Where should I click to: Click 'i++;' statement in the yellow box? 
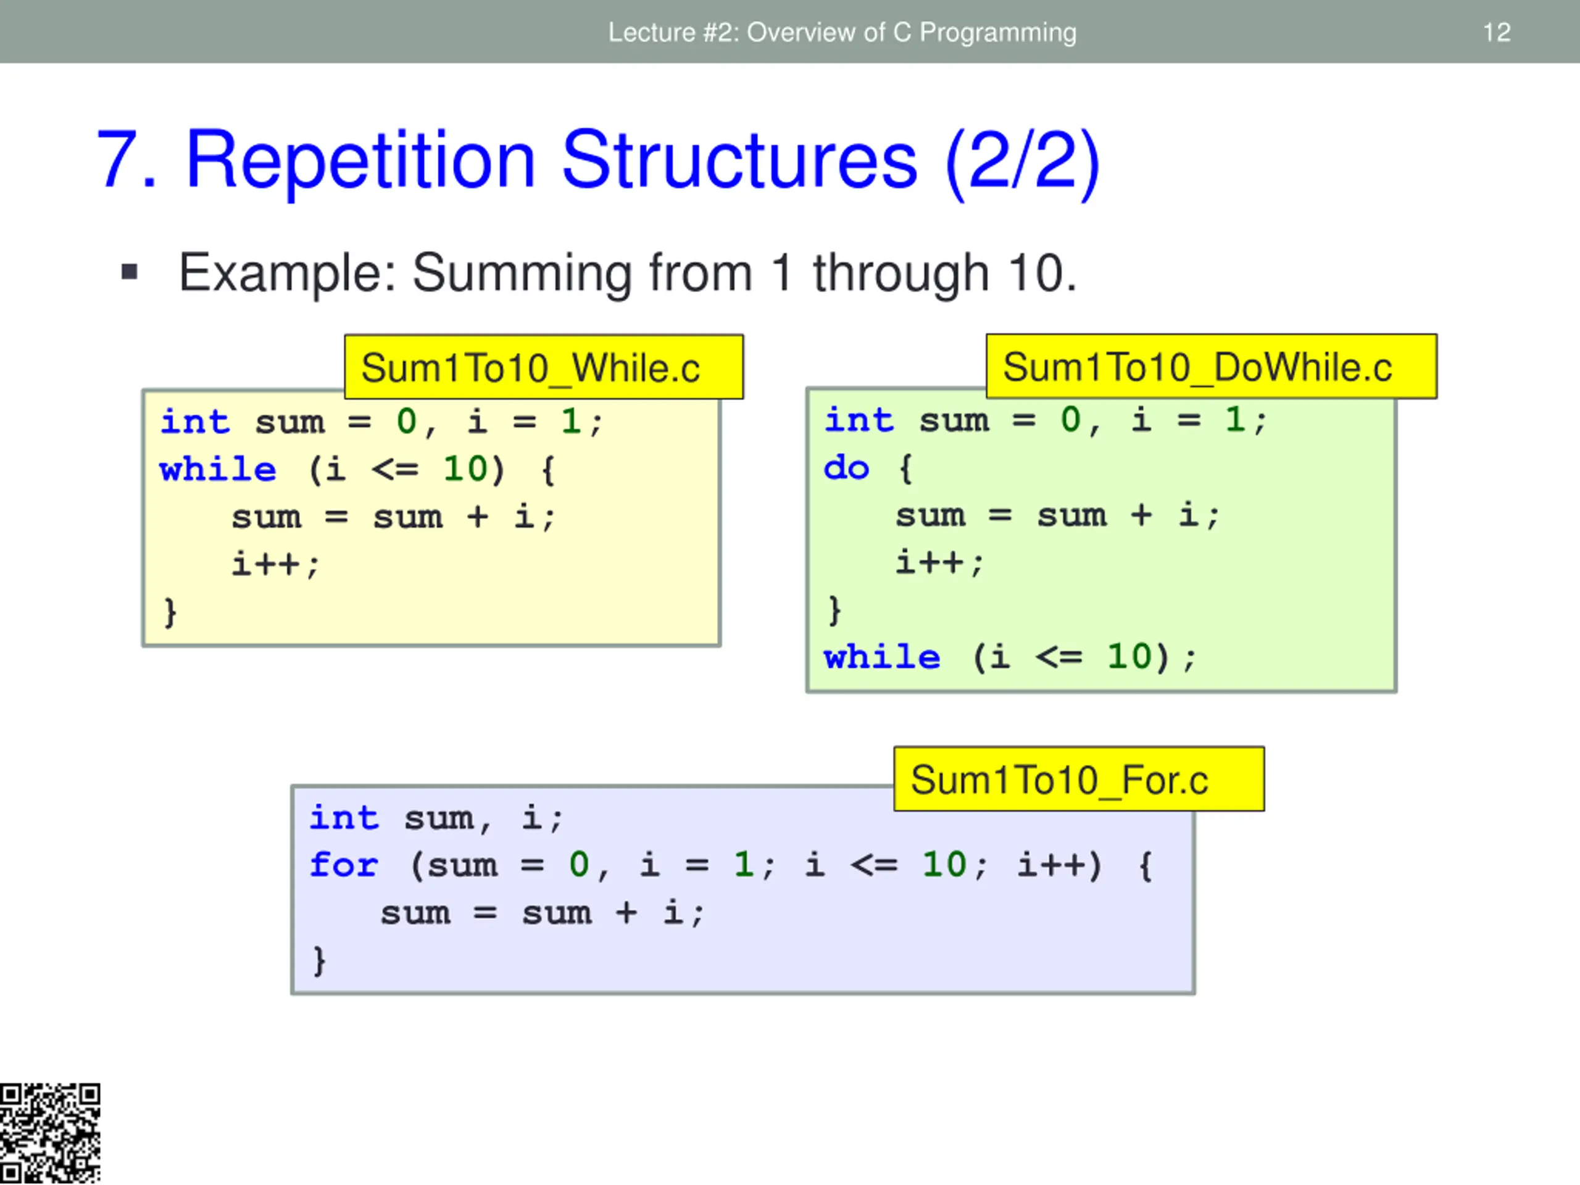(275, 564)
